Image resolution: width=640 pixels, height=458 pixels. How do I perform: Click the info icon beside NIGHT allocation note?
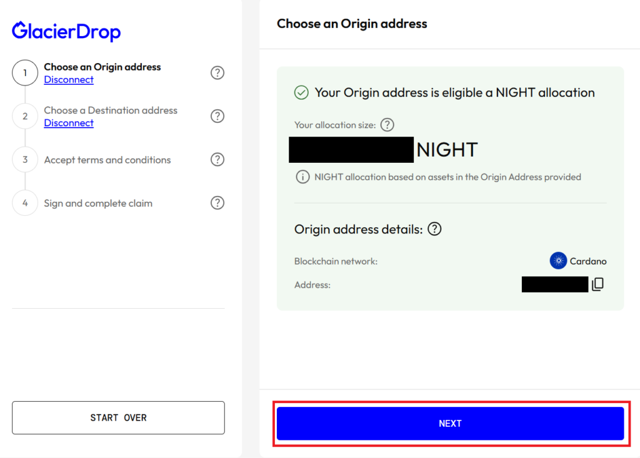(x=302, y=177)
